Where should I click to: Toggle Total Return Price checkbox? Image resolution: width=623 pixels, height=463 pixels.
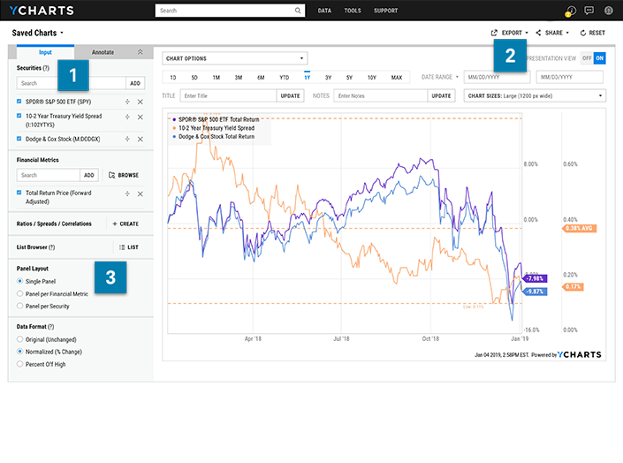pyautogui.click(x=19, y=193)
